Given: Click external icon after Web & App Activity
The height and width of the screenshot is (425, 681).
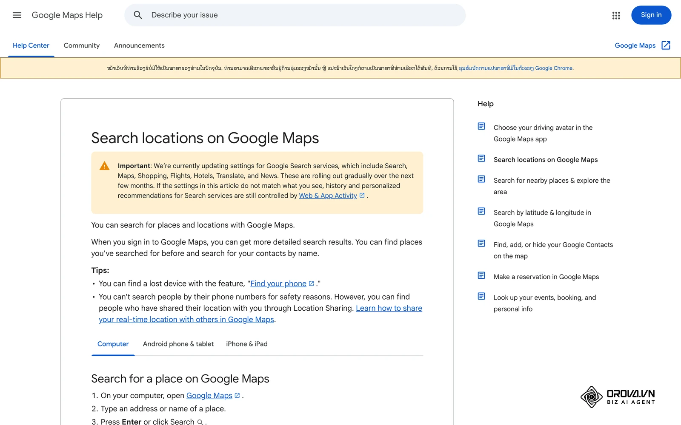Looking at the screenshot, I should (x=362, y=195).
